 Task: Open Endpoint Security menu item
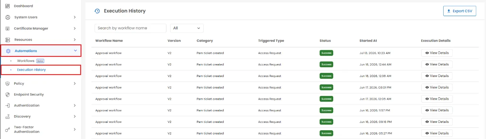point(29,95)
